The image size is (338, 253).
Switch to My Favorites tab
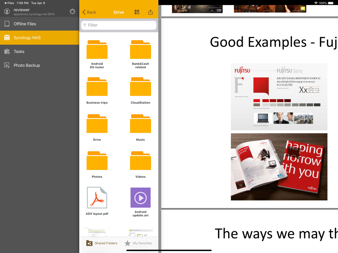138,243
